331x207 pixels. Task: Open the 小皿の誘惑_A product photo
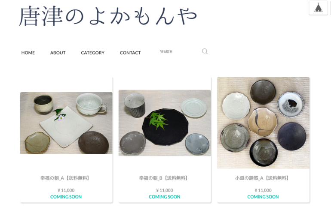click(263, 123)
